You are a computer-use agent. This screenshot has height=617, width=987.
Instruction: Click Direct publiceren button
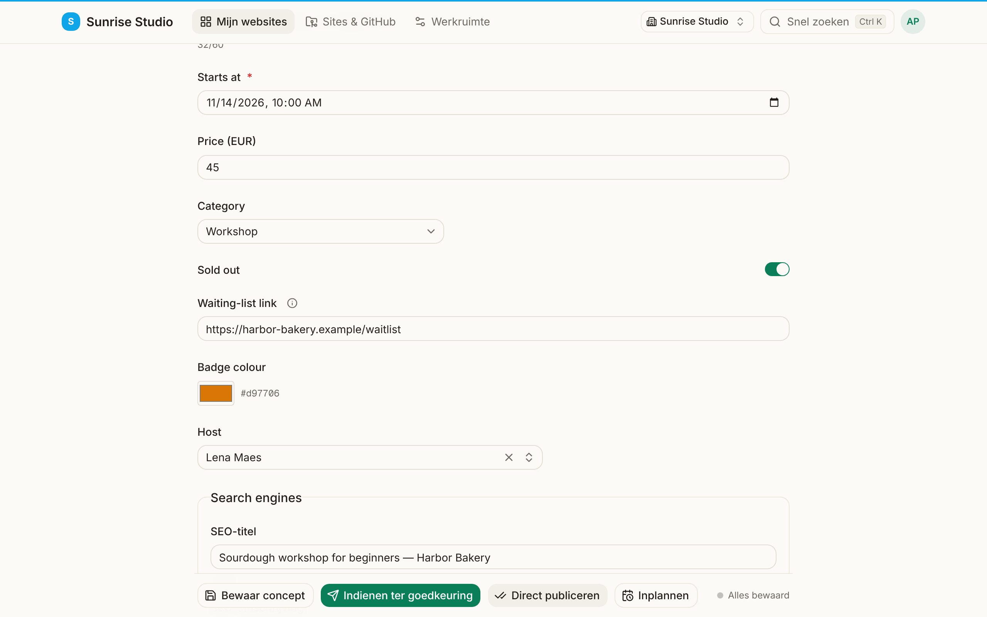(547, 595)
